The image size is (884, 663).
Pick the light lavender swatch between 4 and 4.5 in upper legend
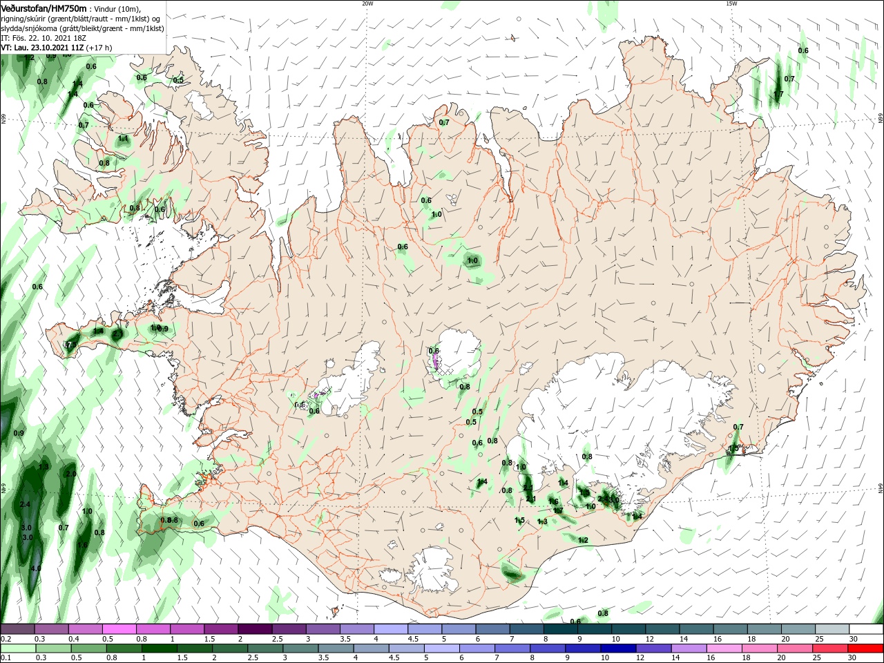click(391, 628)
